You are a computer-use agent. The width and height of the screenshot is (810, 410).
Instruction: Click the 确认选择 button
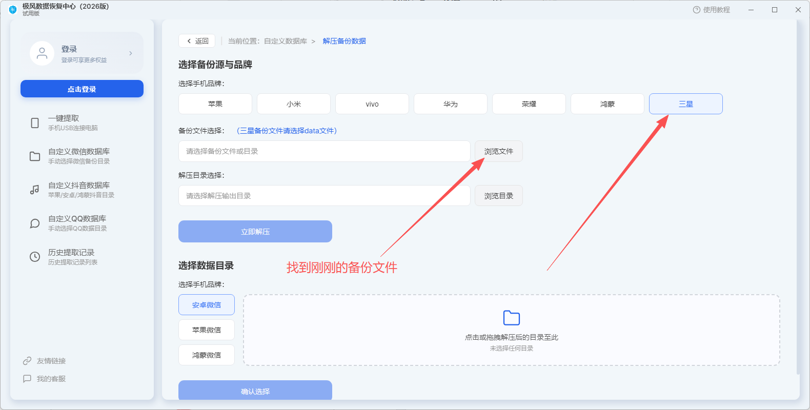click(x=255, y=391)
